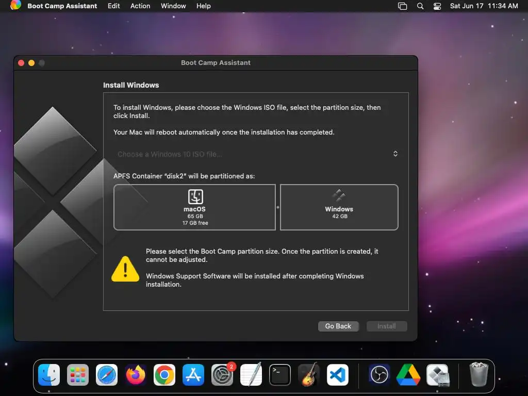The image size is (528, 396).
Task: Select the macOS partition box
Action: (194, 207)
